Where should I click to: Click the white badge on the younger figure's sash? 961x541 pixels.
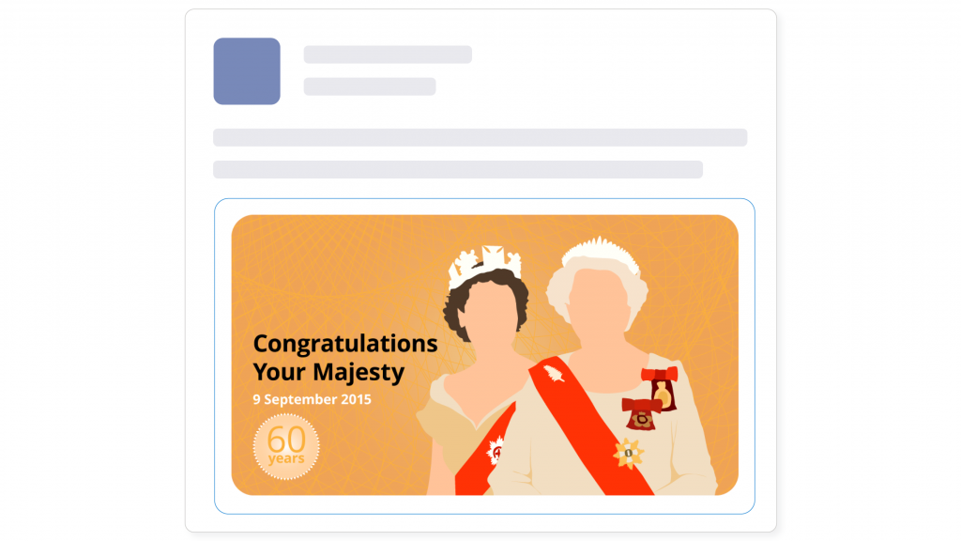click(x=496, y=451)
